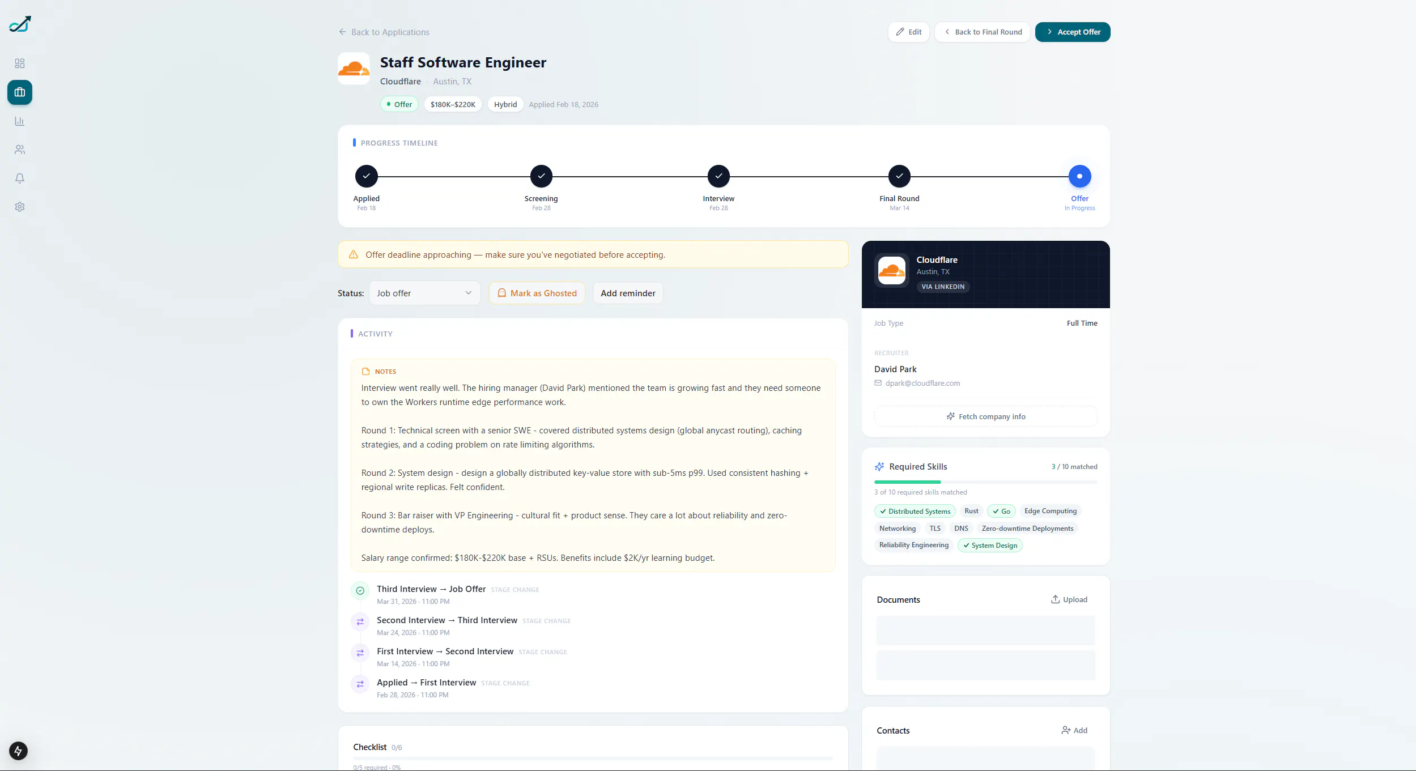
Task: Click the Back to Final Round button
Action: [x=983, y=32]
